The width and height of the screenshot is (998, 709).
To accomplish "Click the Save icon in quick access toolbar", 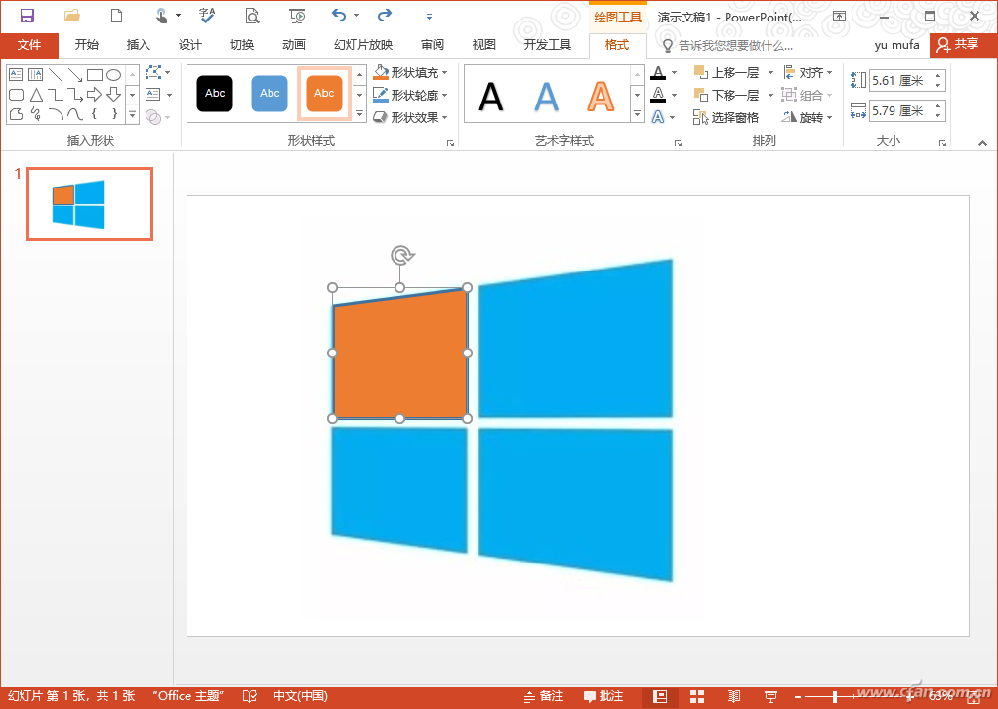I will pyautogui.click(x=26, y=16).
